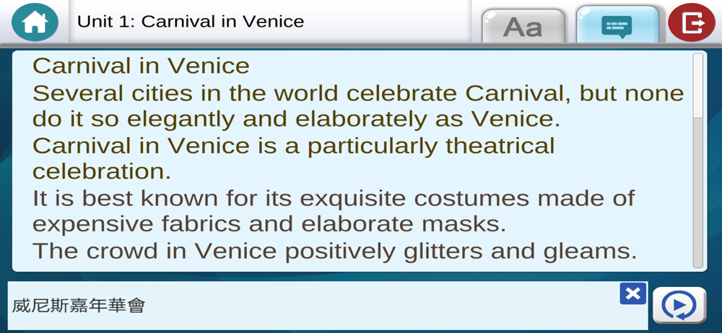This screenshot has width=722, height=333.
Task: Exit the lesson with the red button
Action: click(691, 22)
